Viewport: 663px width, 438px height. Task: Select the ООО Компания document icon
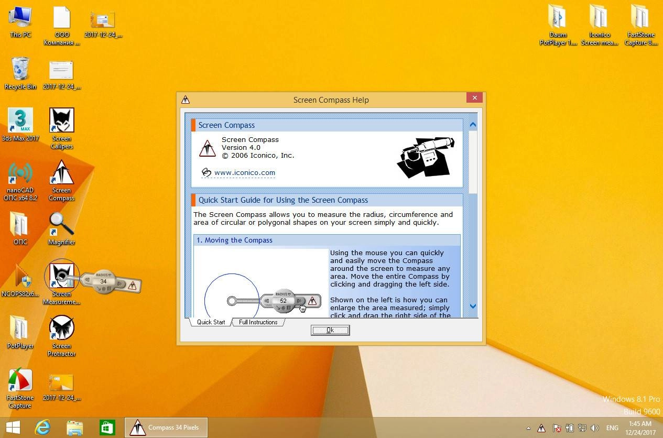(62, 26)
